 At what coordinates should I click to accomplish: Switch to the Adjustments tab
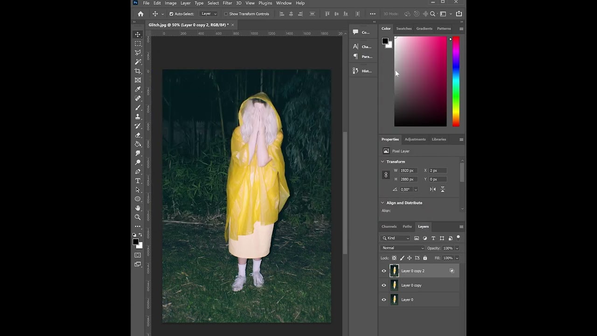click(415, 139)
